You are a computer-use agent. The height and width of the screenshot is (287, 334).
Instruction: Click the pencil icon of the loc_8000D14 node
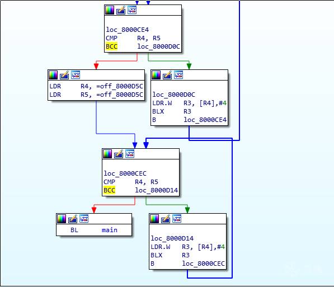165,219
